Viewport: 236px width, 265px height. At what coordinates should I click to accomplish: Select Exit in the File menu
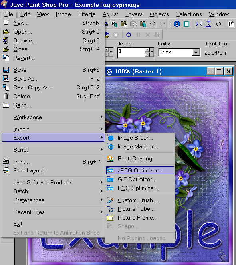point(53,224)
